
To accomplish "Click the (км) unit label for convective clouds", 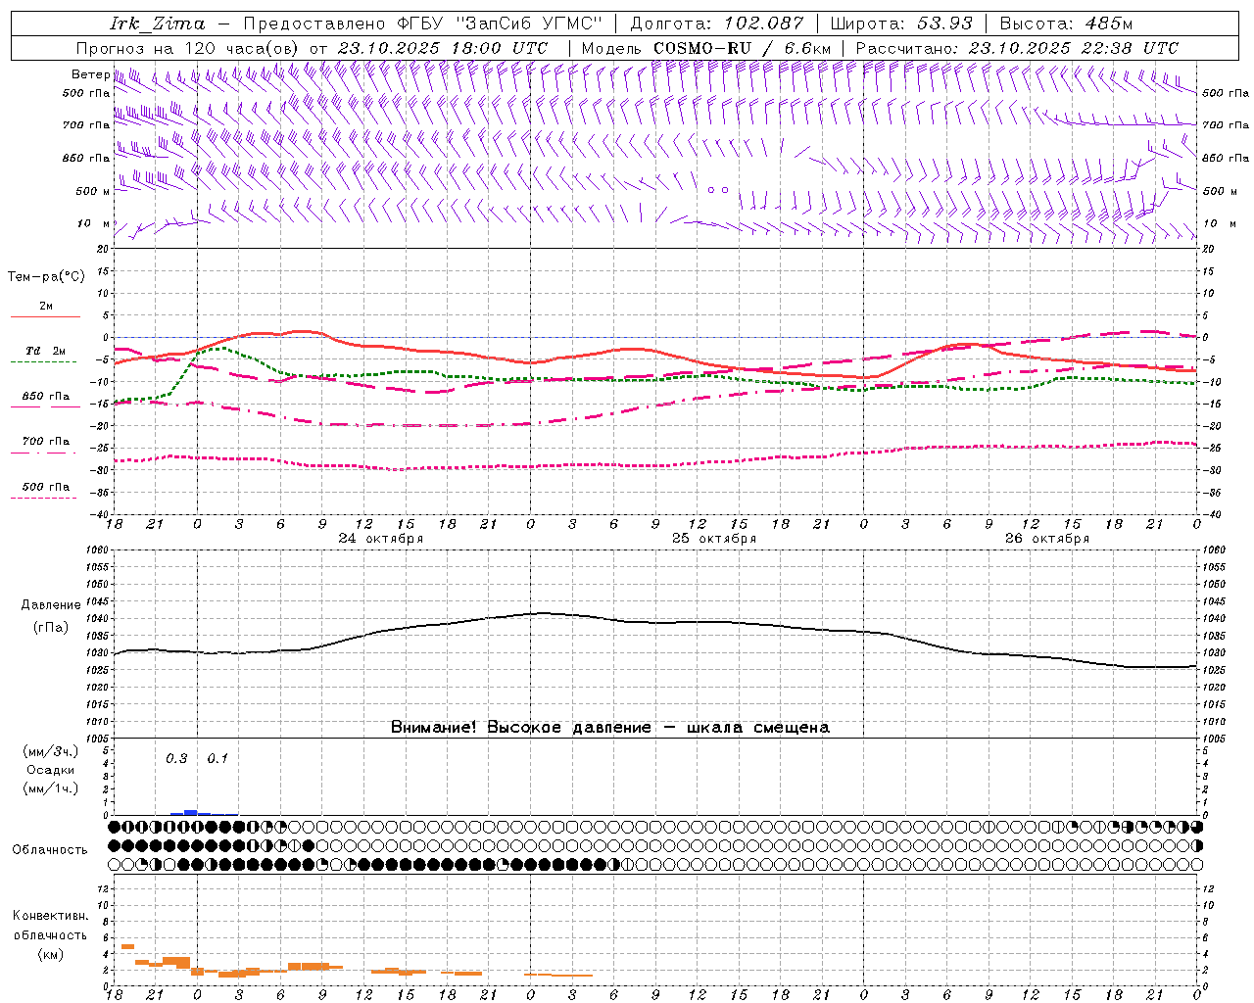I will click(51, 954).
